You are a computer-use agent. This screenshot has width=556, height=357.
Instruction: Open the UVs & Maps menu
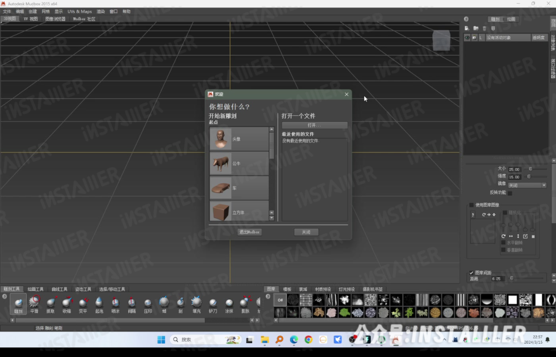[x=80, y=11]
